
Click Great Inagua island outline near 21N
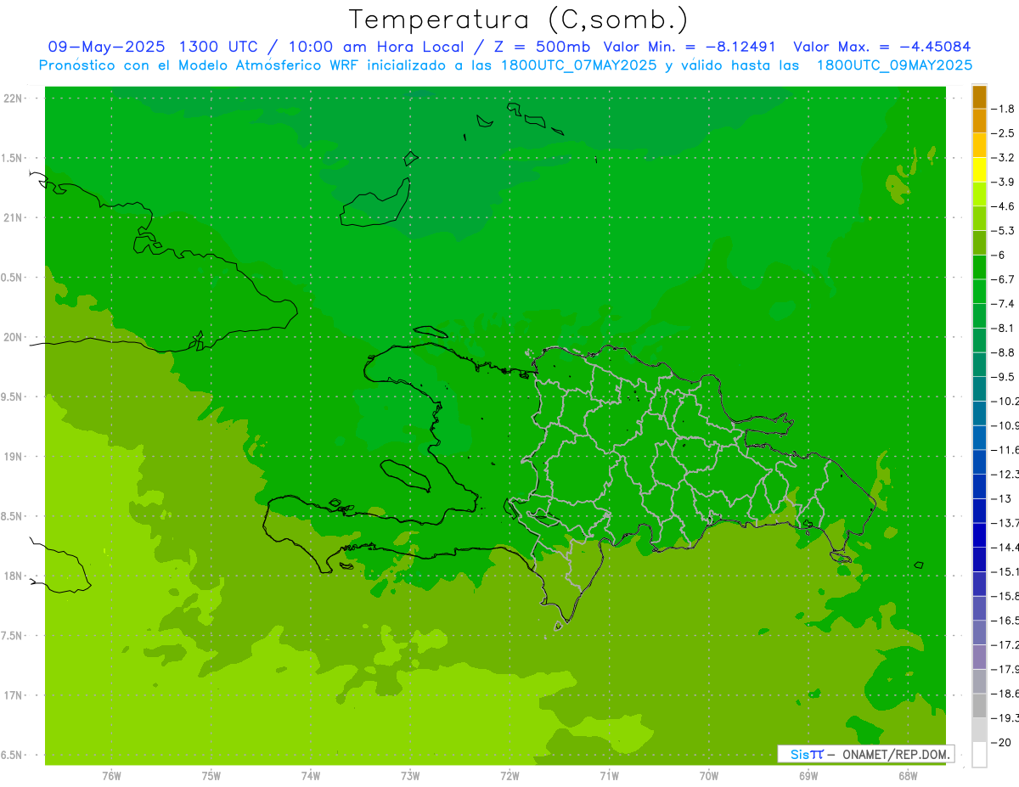375,202
